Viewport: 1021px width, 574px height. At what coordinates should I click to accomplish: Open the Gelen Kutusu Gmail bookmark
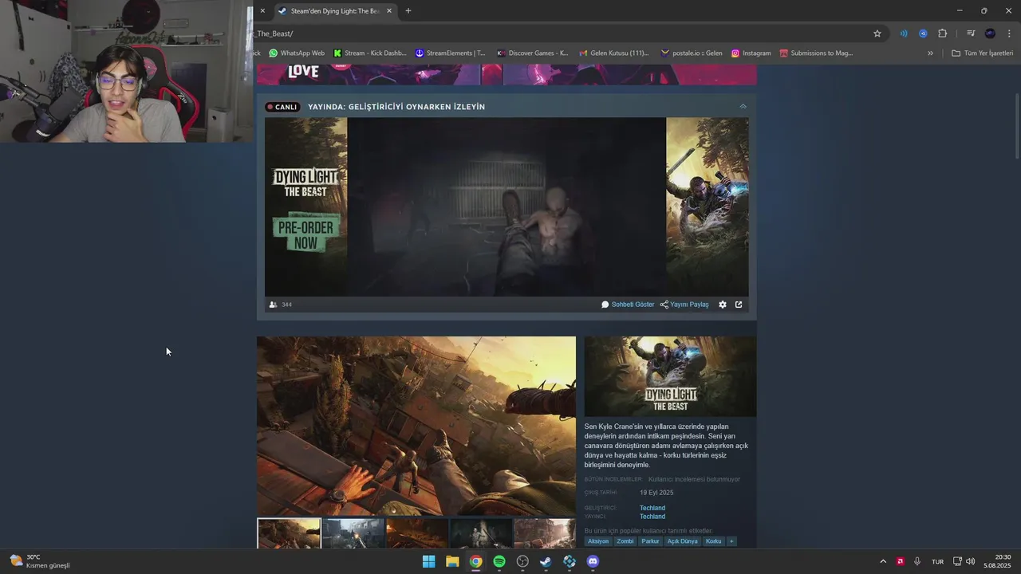pos(613,53)
